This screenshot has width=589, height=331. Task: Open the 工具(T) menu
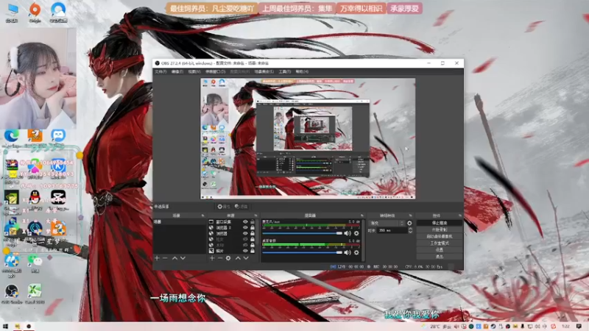coord(285,71)
